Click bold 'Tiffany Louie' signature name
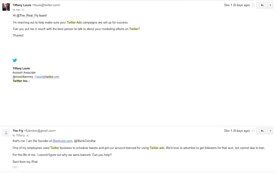This screenshot has width=276, height=173. [x=21, y=68]
